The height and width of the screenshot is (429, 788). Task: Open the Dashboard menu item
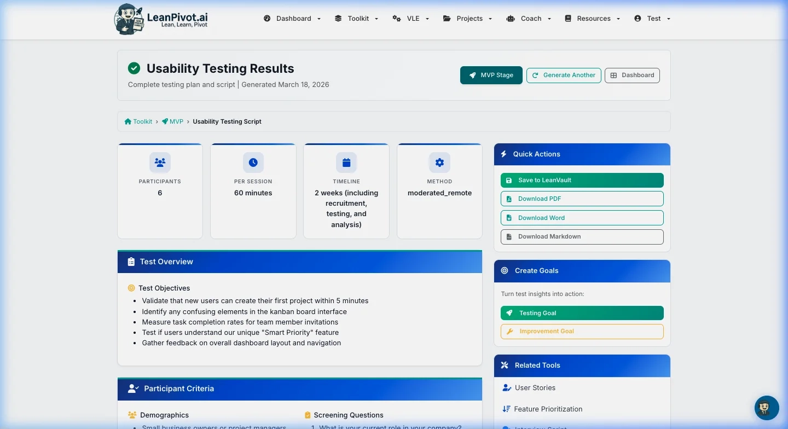293,18
